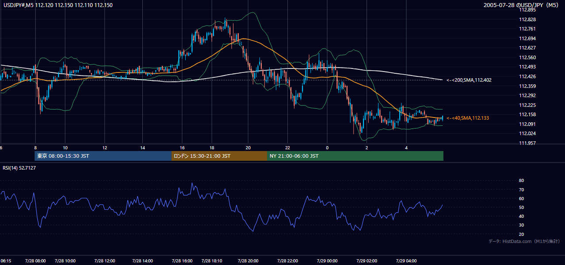The width and height of the screenshot is (565, 265).
Task: Click price axis label 111.957
Action: pos(527,143)
